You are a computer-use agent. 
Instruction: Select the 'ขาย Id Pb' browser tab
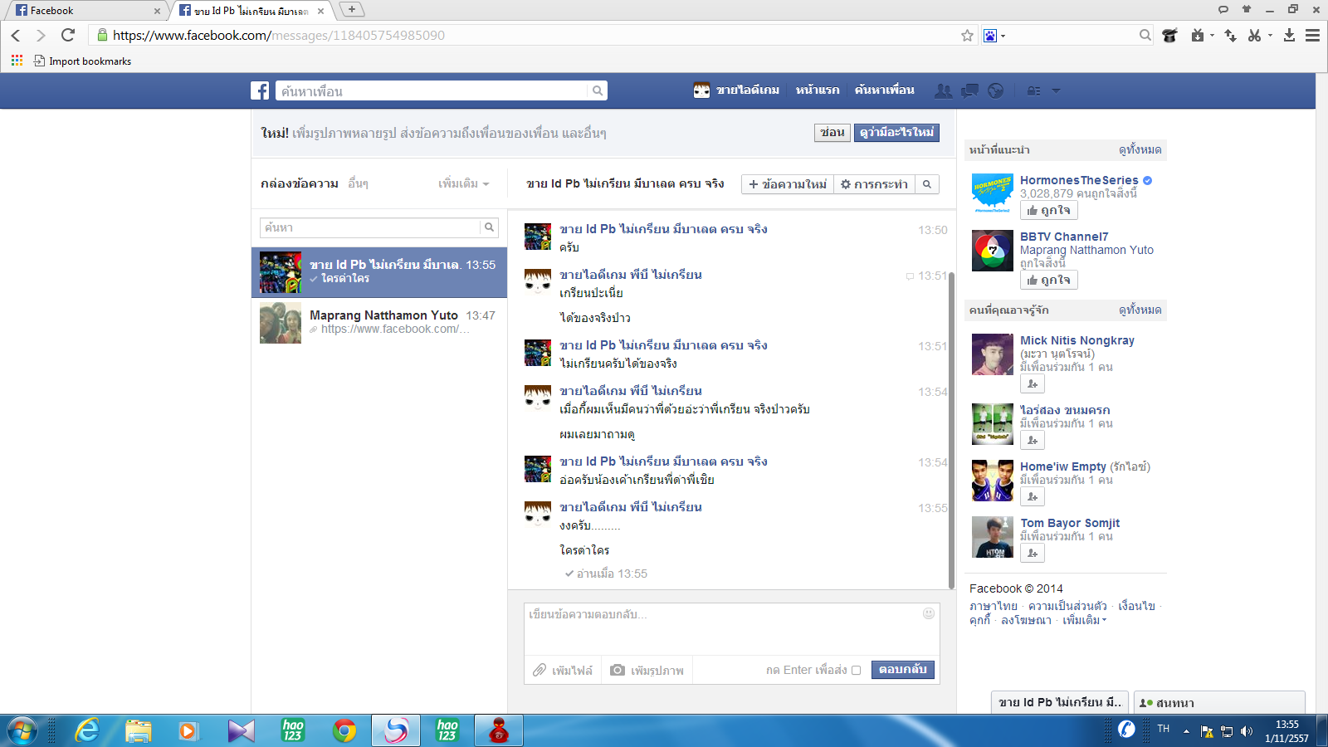[251, 11]
